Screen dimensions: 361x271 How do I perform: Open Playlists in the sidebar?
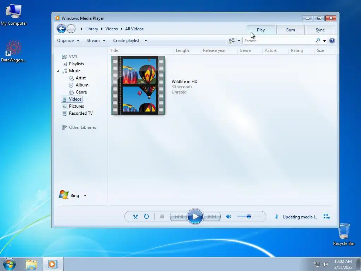point(73,64)
